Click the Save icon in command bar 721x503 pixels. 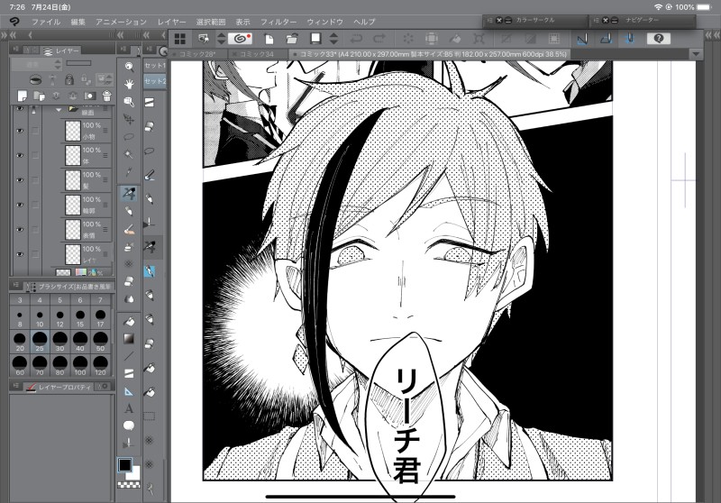pyautogui.click(x=315, y=39)
